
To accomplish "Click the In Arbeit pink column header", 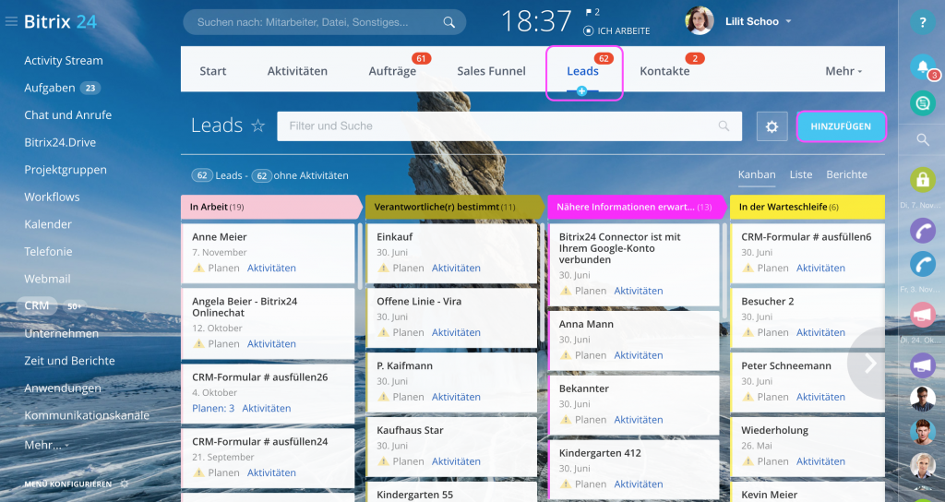I will tap(271, 207).
